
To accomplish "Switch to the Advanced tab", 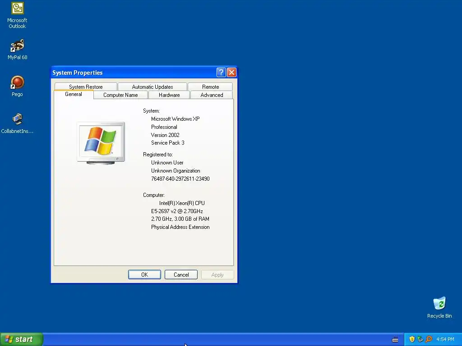I will click(x=212, y=95).
